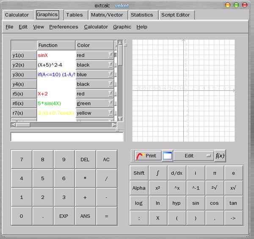Expand the green color dropdown for r6(x)
Viewport: 254px width, 239px height.
[x=110, y=103]
